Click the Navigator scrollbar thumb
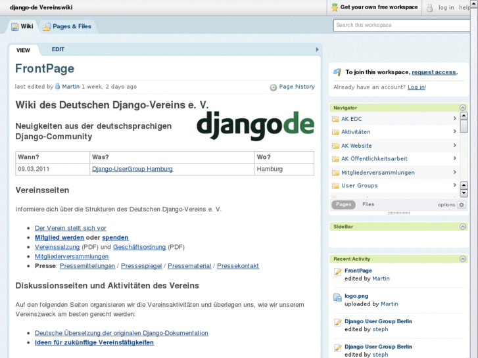 coord(464,126)
